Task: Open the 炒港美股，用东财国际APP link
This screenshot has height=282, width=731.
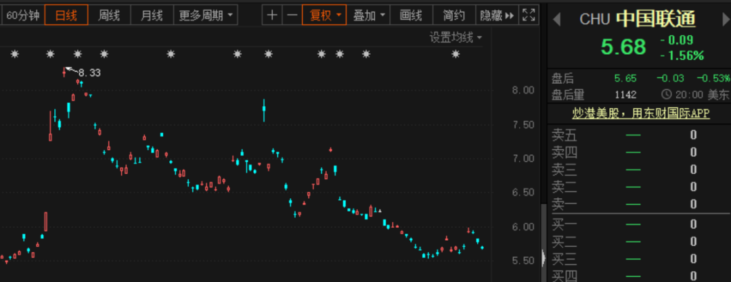Action: [x=641, y=113]
